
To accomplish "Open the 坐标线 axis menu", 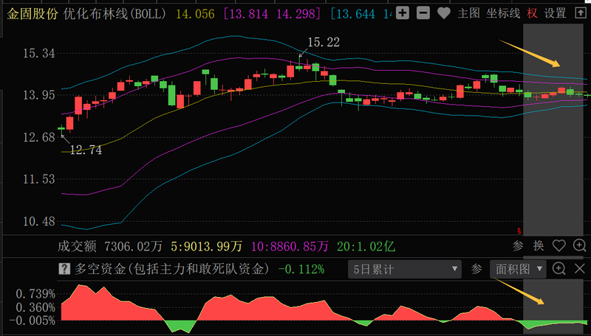I will click(x=503, y=13).
